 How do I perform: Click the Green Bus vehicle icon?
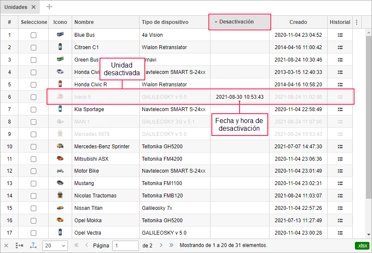coord(60,59)
